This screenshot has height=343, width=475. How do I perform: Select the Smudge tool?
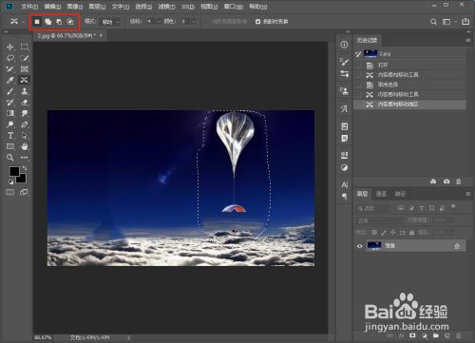25,113
